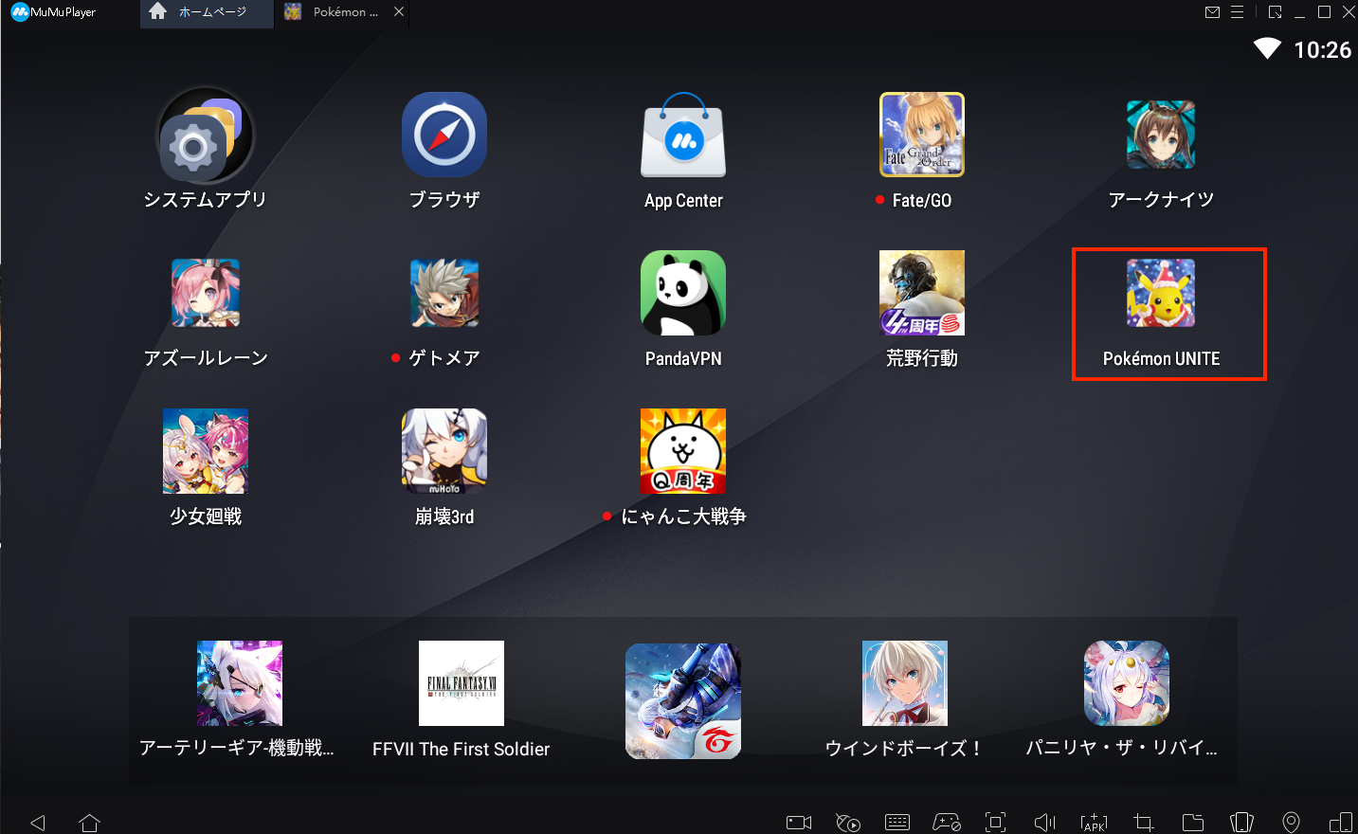The image size is (1358, 834).
Task: Rotate the emulator screen
Action: pyautogui.click(x=1241, y=823)
